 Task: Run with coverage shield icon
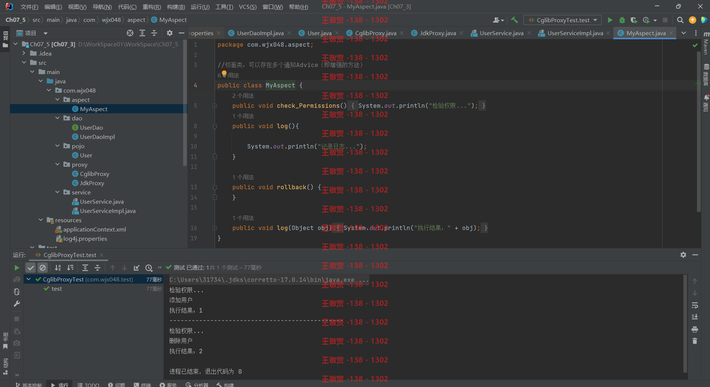coord(634,20)
